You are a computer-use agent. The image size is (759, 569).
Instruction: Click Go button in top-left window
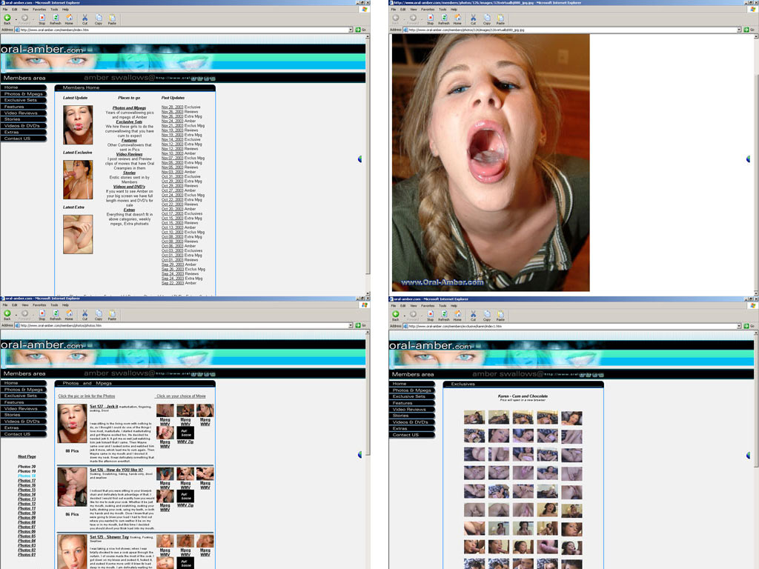tap(361, 30)
